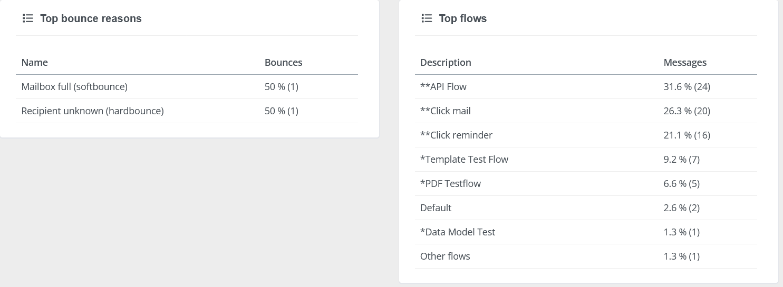783x287 pixels.
Task: Click the 31.6 % (24) messages value
Action: (687, 86)
